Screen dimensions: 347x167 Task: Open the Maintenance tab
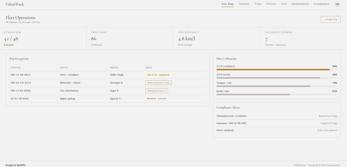click(300, 4)
